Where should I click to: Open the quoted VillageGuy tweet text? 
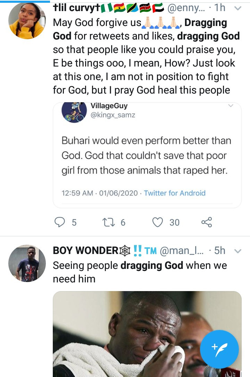click(146, 156)
